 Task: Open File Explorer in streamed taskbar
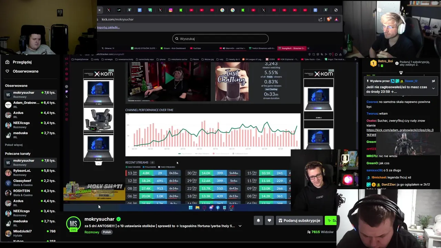coord(197,208)
